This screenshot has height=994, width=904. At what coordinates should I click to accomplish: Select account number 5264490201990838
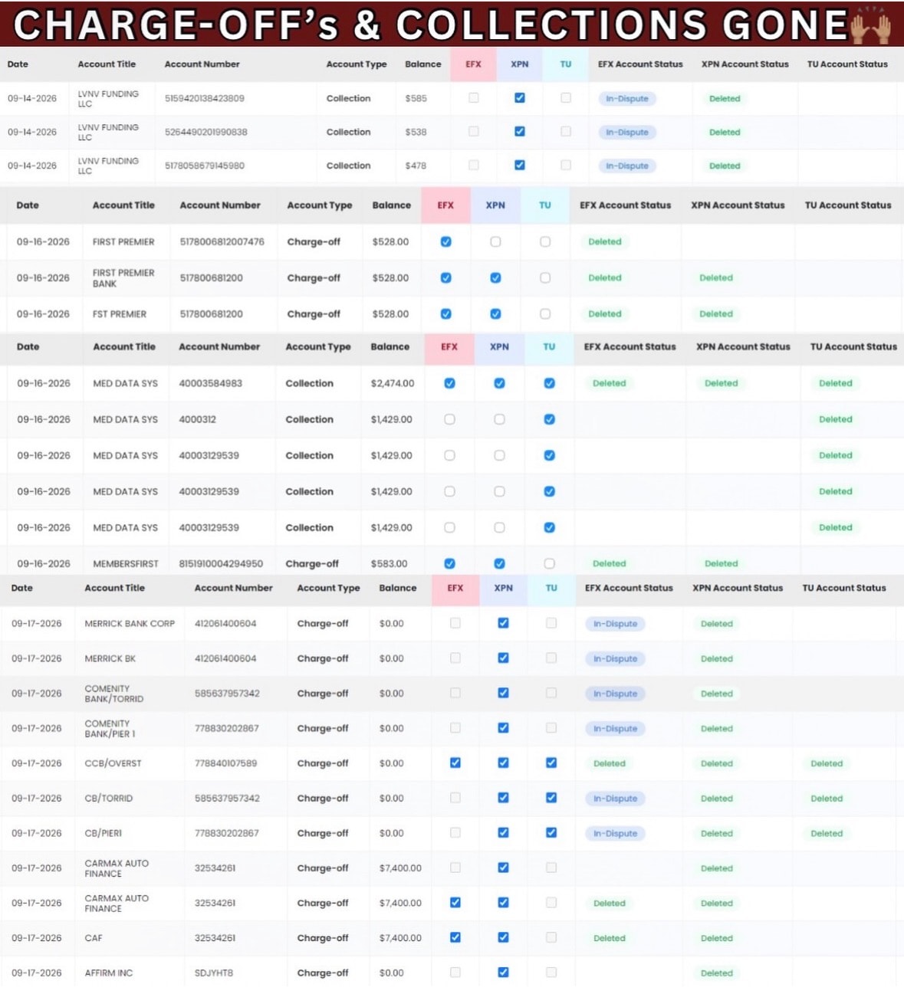(x=206, y=132)
